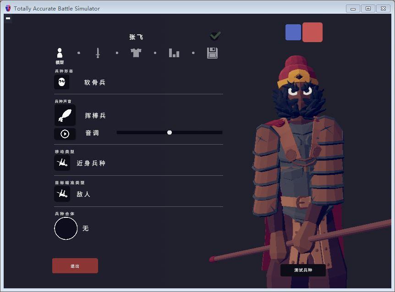Select the blue team color swatch
This screenshot has width=395, height=292.
293,32
